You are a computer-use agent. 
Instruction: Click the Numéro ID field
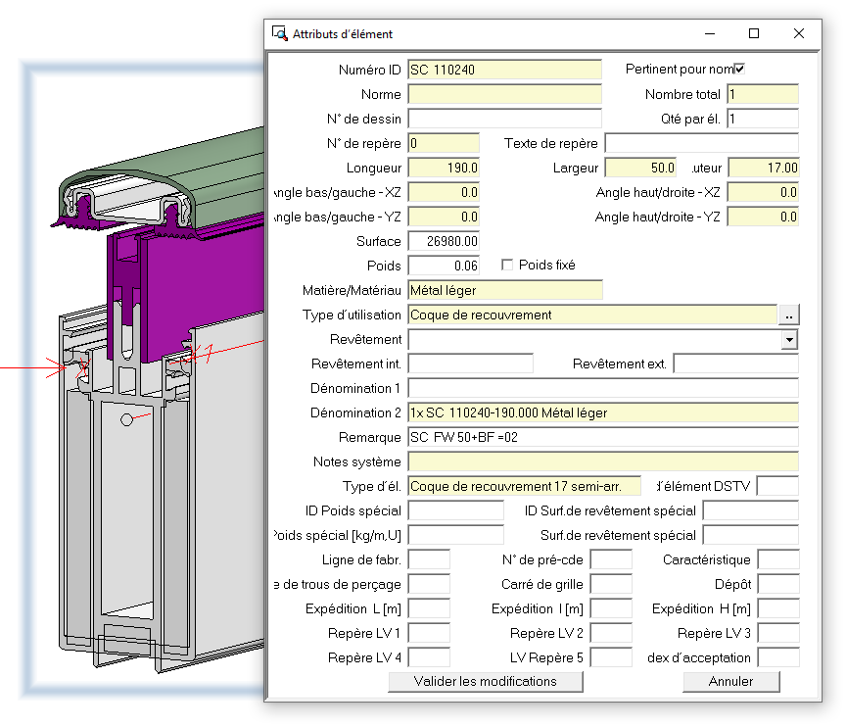pyautogui.click(x=504, y=70)
